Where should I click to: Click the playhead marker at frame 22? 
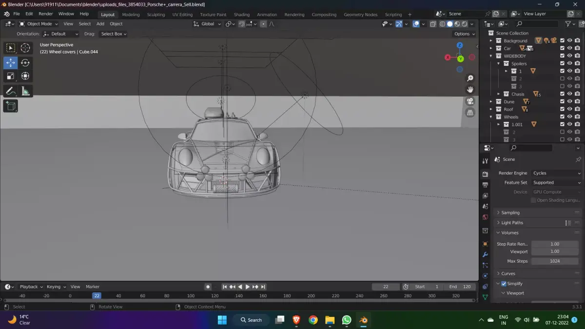point(97,295)
